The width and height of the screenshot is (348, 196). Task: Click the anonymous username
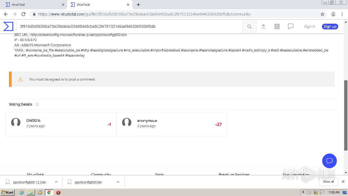point(147,121)
